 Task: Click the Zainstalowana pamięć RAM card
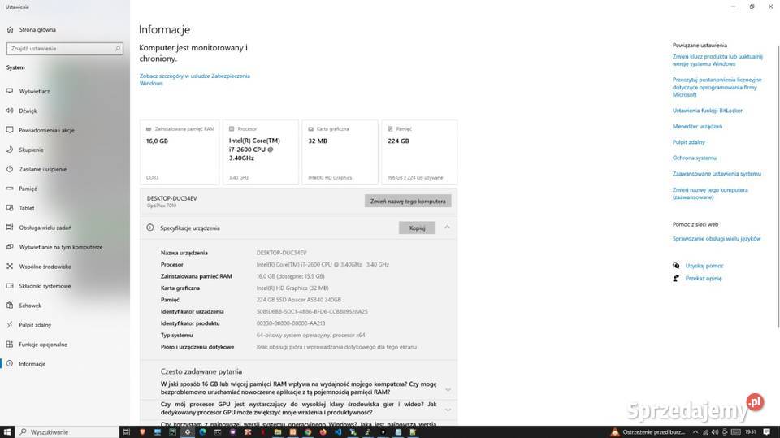180,152
